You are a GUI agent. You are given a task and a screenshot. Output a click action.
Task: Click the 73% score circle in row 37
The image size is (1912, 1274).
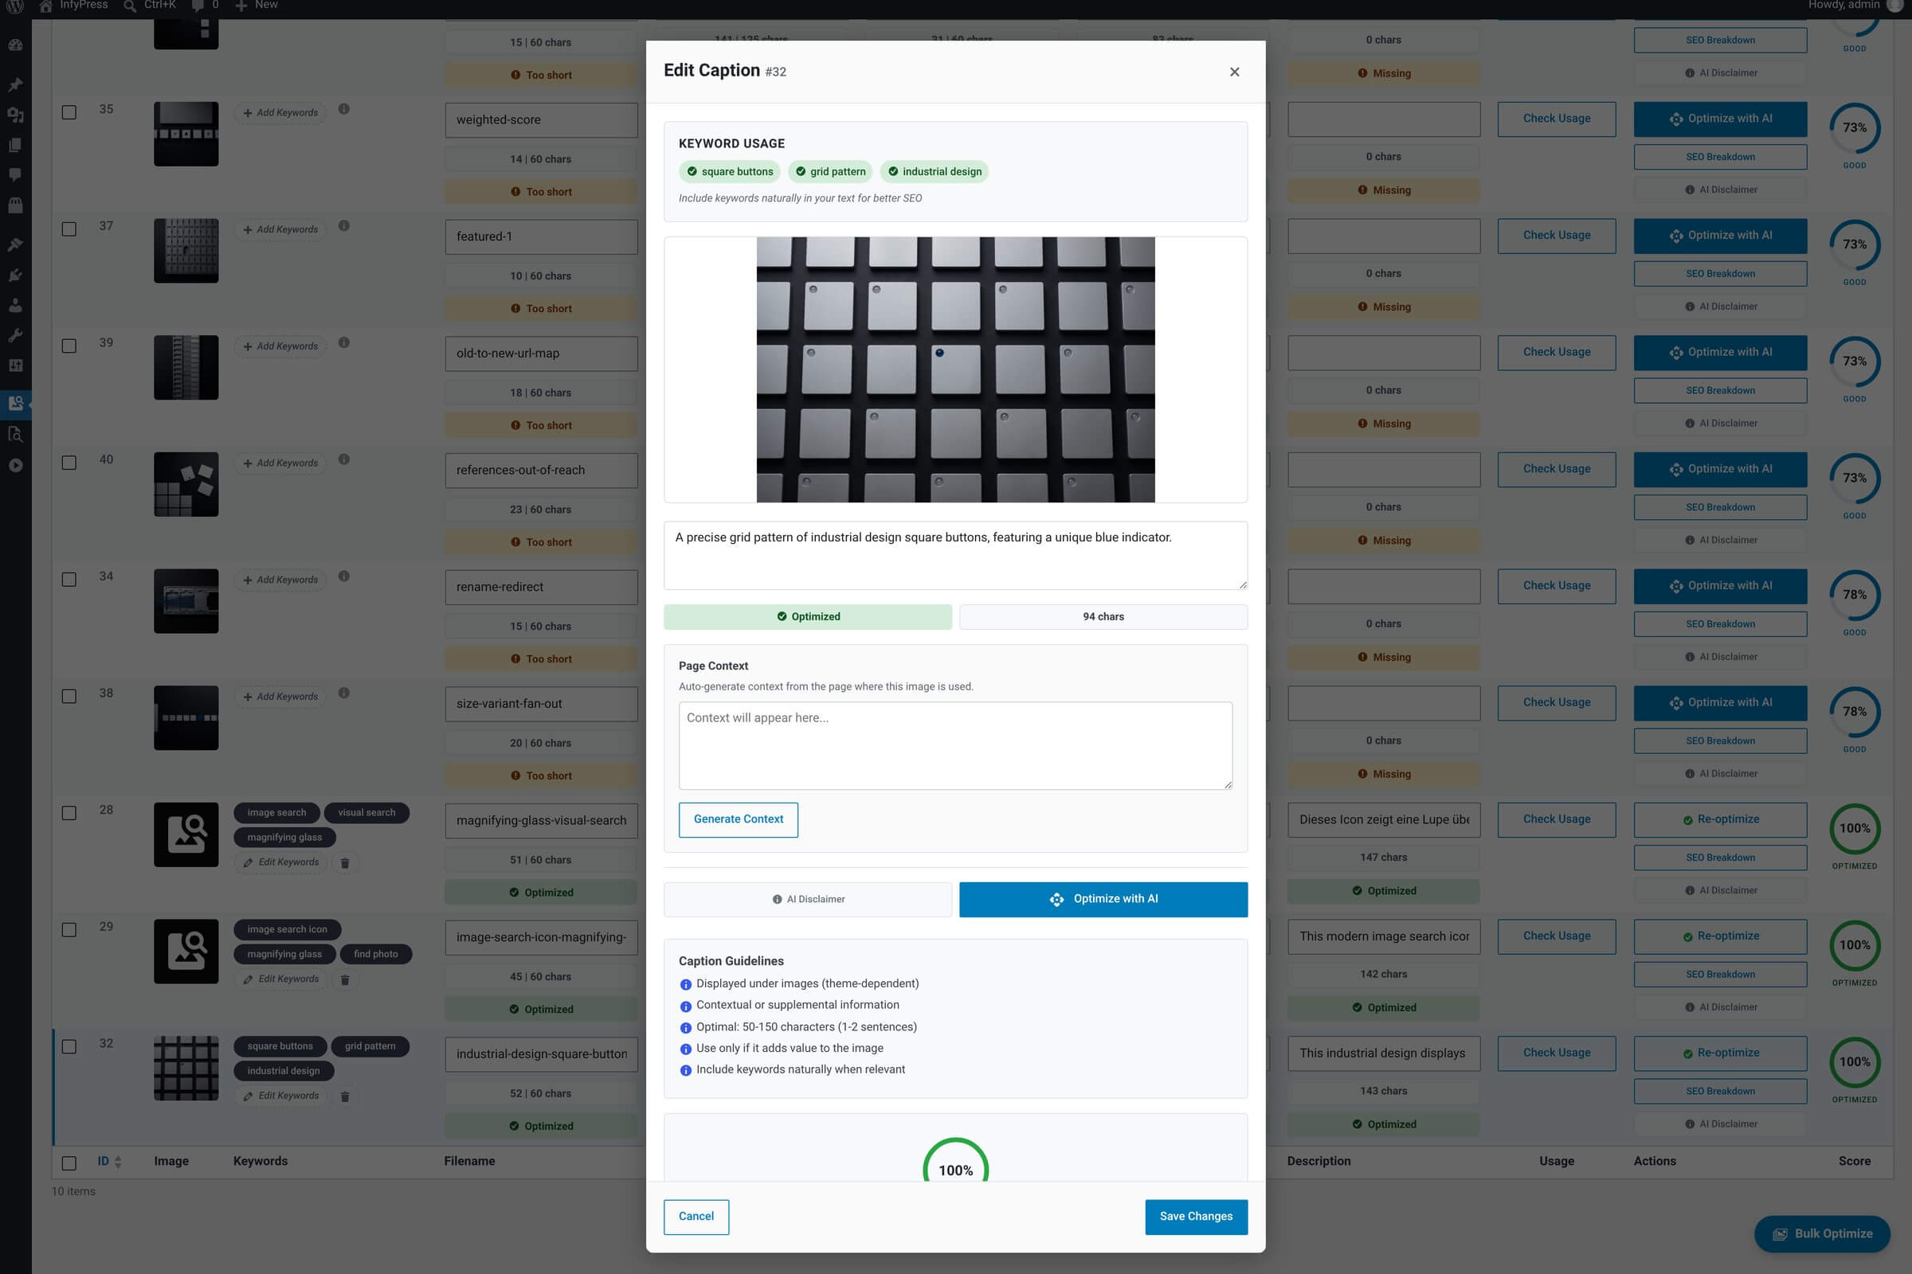pyautogui.click(x=1855, y=244)
